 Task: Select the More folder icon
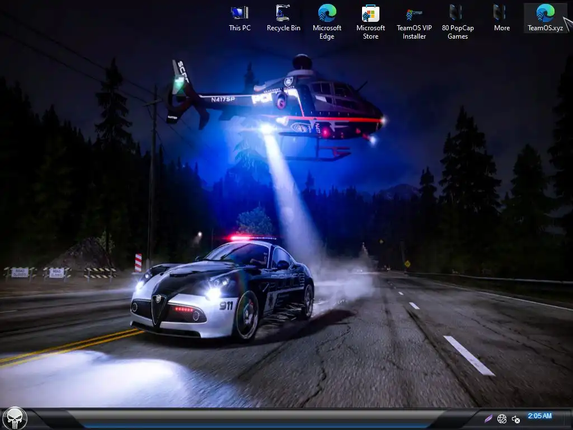[501, 18]
